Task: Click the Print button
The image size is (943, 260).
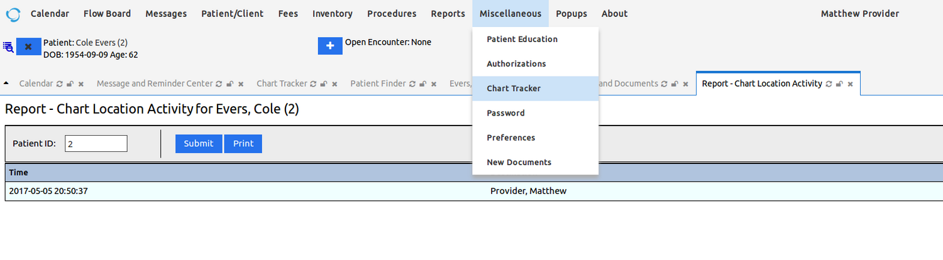Action: pos(243,144)
